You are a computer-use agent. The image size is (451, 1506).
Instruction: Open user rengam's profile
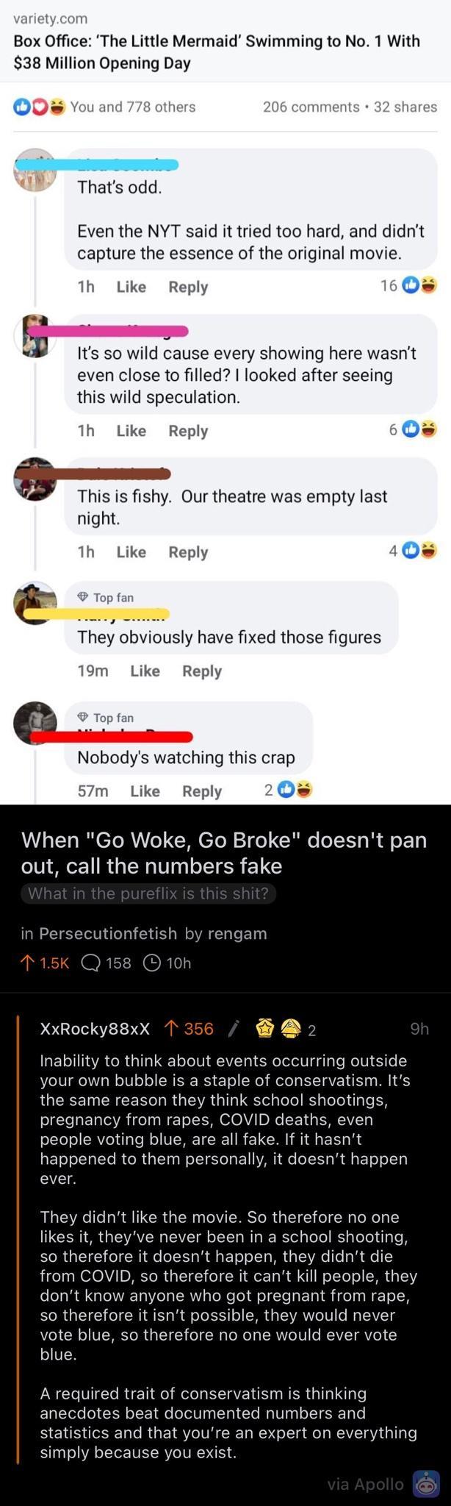point(237,933)
